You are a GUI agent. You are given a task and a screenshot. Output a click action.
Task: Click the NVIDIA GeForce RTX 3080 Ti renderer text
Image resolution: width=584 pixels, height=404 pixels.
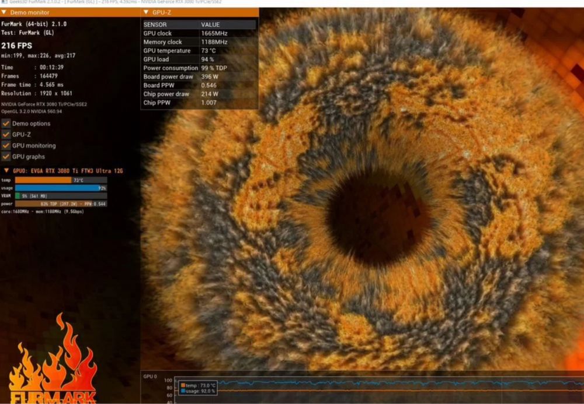[x=44, y=104]
